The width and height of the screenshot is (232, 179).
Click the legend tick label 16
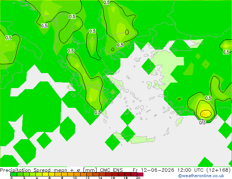click(x=113, y=178)
